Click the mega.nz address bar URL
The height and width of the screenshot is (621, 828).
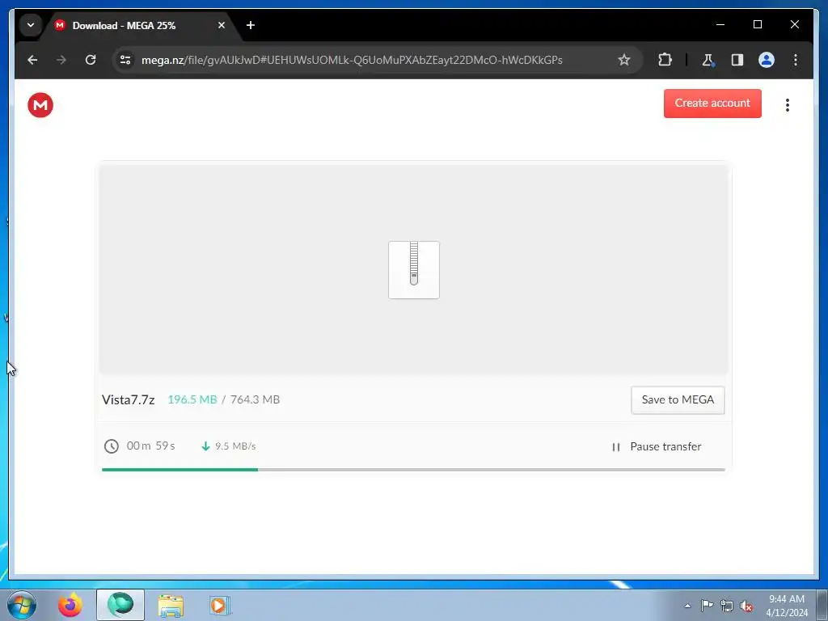tap(352, 60)
